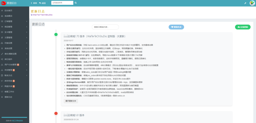The height and width of the screenshot is (123, 256).
Task: Click the 商品管理 shopping cart icon
Action: (2, 27)
